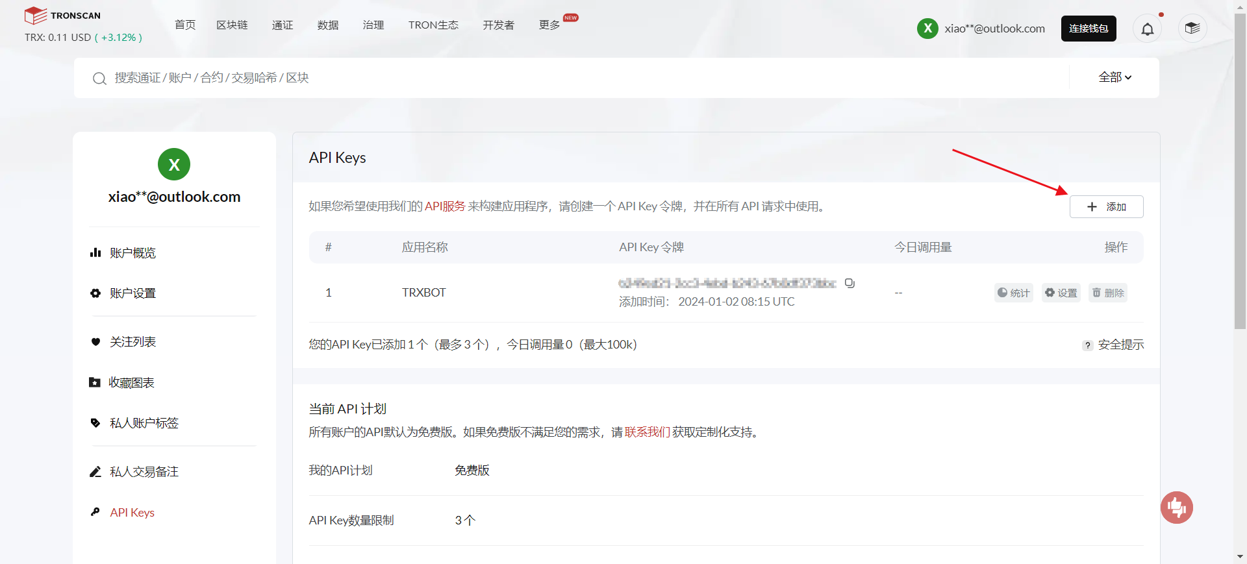Click the 连接钱包 connect wallet button
1247x564 pixels.
click(x=1088, y=29)
